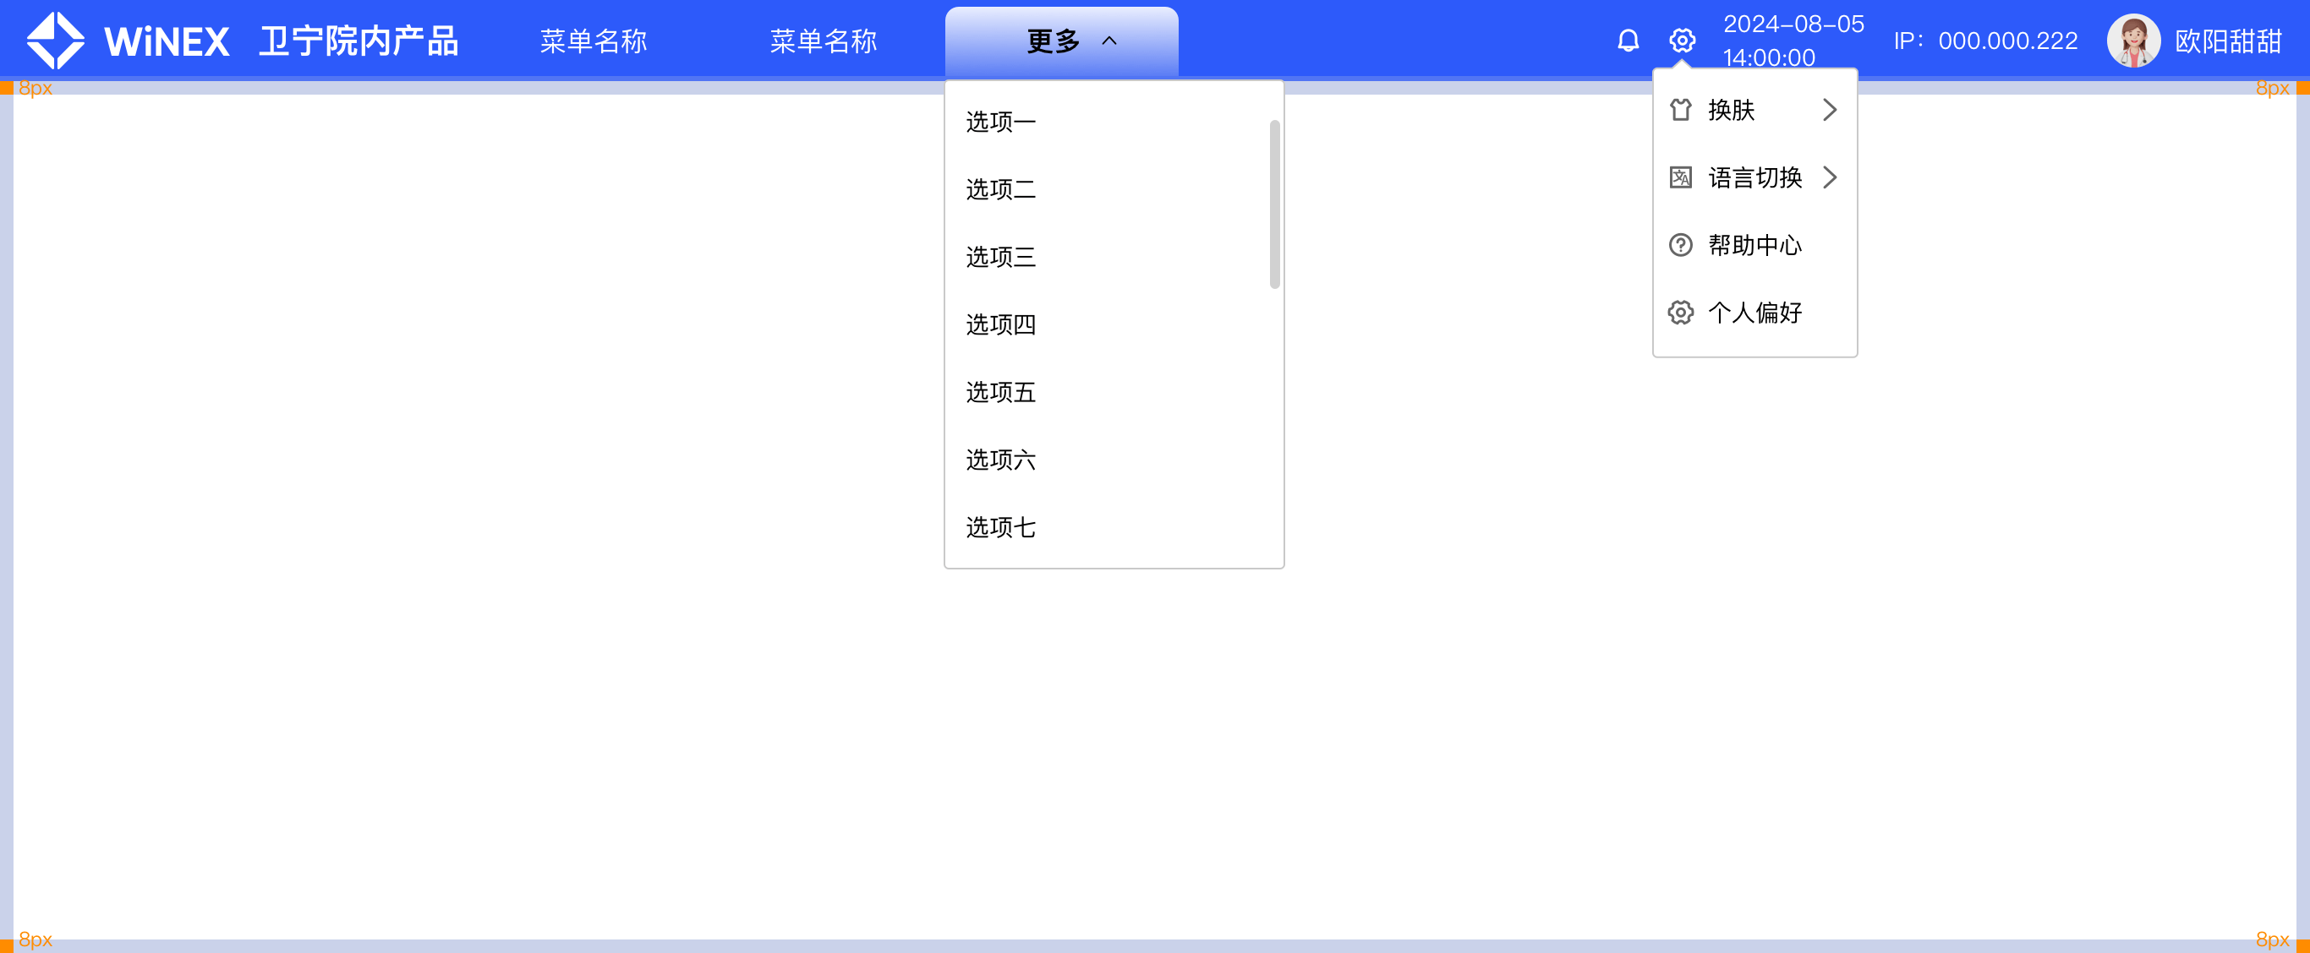The image size is (2310, 953).
Task: Open 帮助中心 from settings menu
Action: [1755, 244]
